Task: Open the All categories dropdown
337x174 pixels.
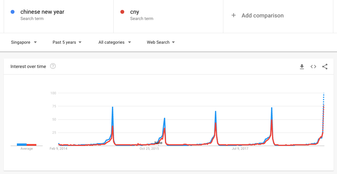Action: (115, 42)
